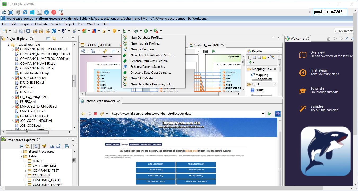Click the QEMU Windows logo icon
The width and height of the screenshot is (358, 191).
[32, 12]
